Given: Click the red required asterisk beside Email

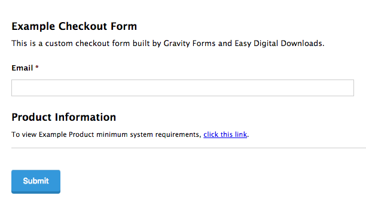Looking at the screenshot, I should click(x=37, y=67).
